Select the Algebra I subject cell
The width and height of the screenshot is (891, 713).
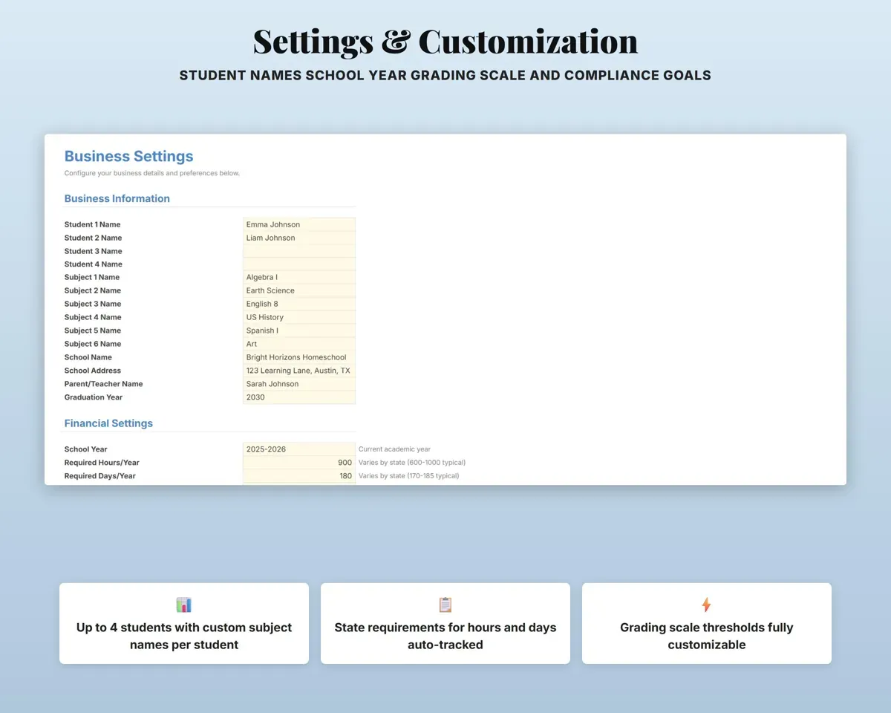click(x=299, y=278)
